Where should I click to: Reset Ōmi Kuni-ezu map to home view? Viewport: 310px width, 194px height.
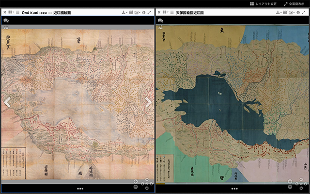pyautogui.click(x=147, y=184)
